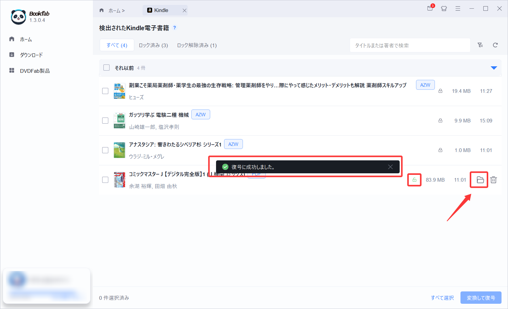Open ダウンロード in the sidebar
508x309 pixels.
point(31,55)
